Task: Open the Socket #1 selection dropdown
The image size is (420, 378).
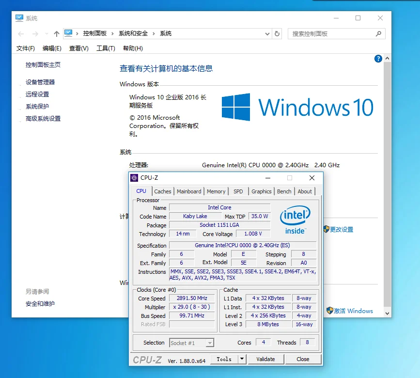Action: coord(210,343)
